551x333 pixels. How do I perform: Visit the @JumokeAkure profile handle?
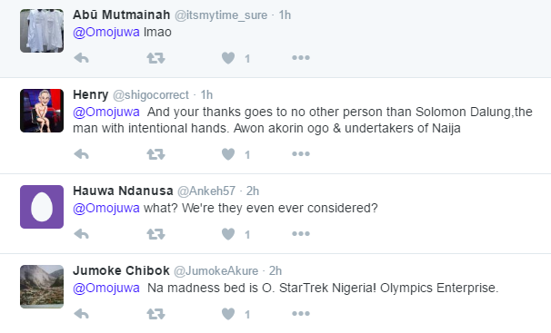point(216,270)
